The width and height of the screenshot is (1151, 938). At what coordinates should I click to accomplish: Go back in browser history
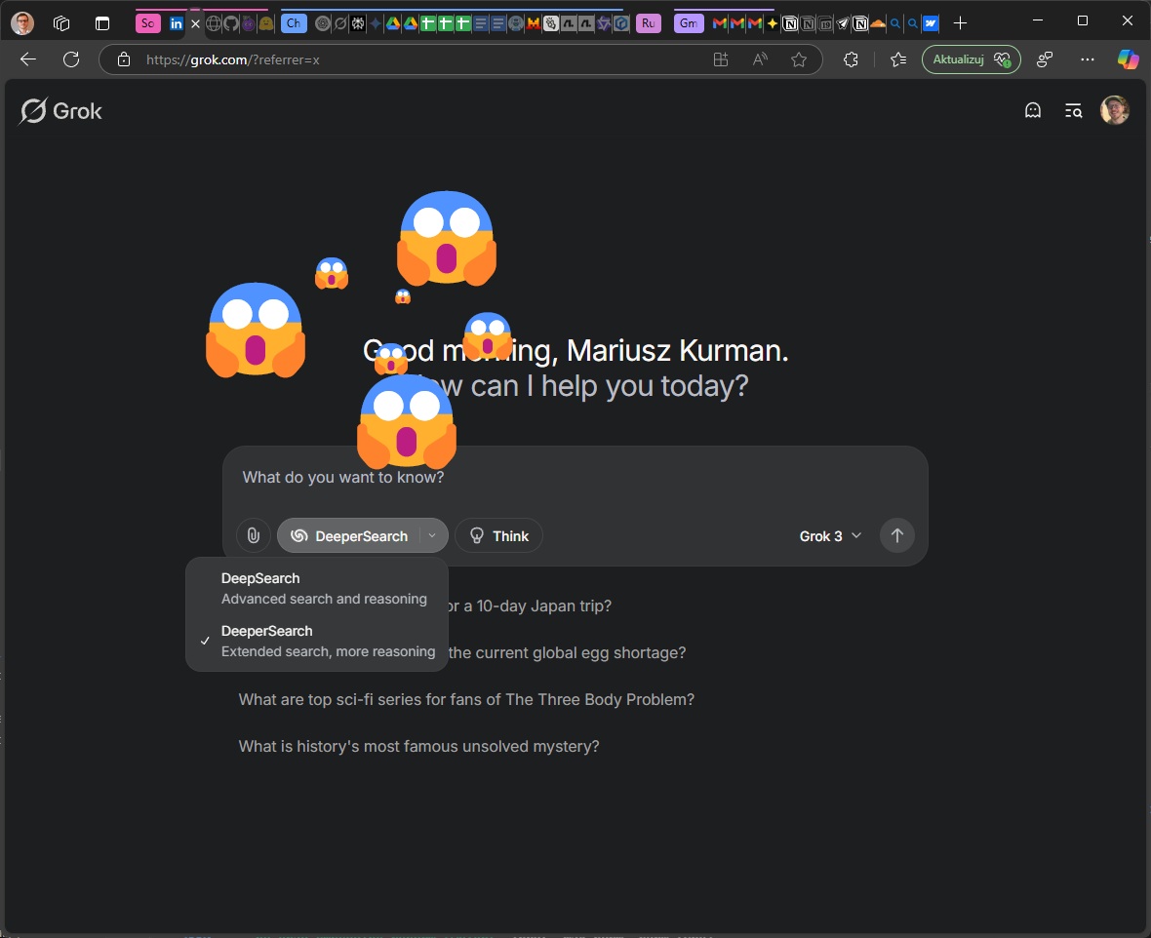tap(28, 59)
